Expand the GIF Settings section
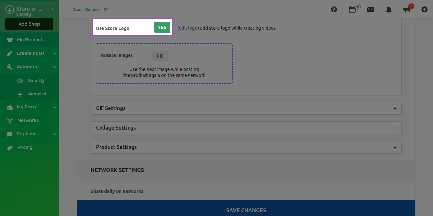The height and width of the screenshot is (216, 433). [x=246, y=108]
